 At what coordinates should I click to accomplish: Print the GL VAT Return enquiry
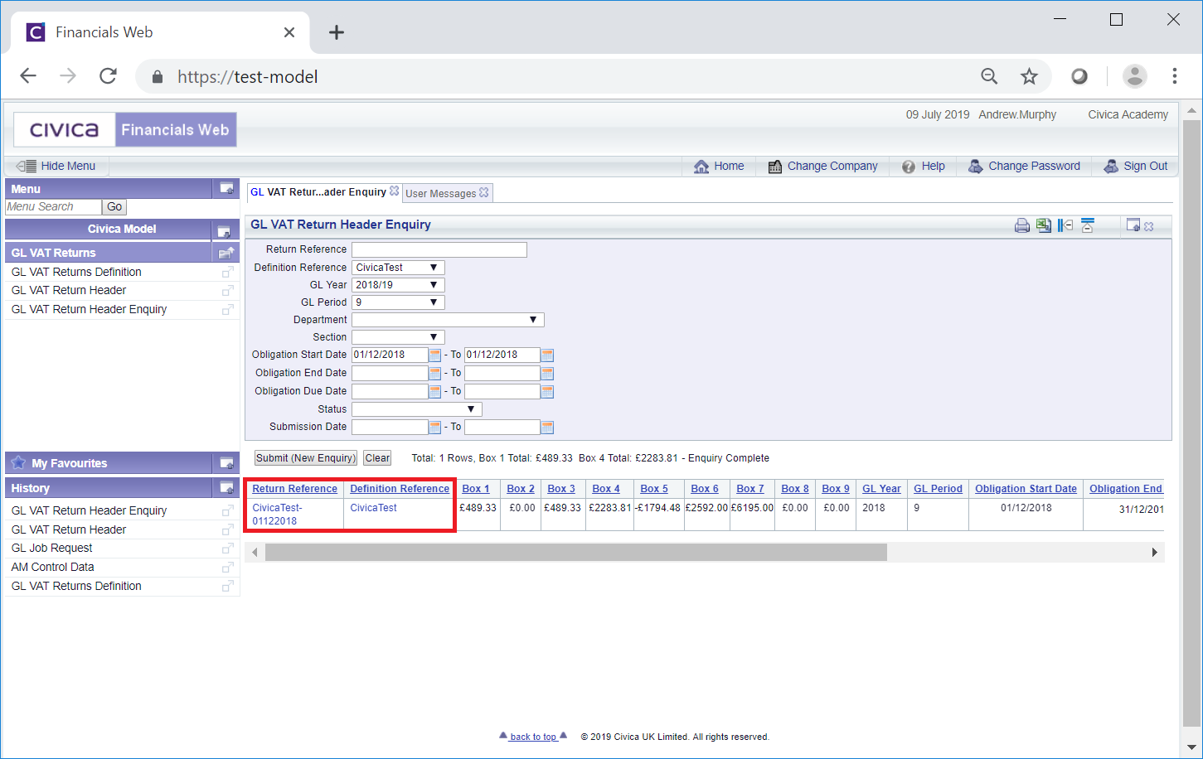click(1022, 225)
